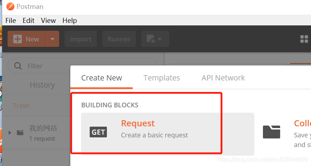Click the Import button
This screenshot has height=166, width=311.
pyautogui.click(x=80, y=39)
